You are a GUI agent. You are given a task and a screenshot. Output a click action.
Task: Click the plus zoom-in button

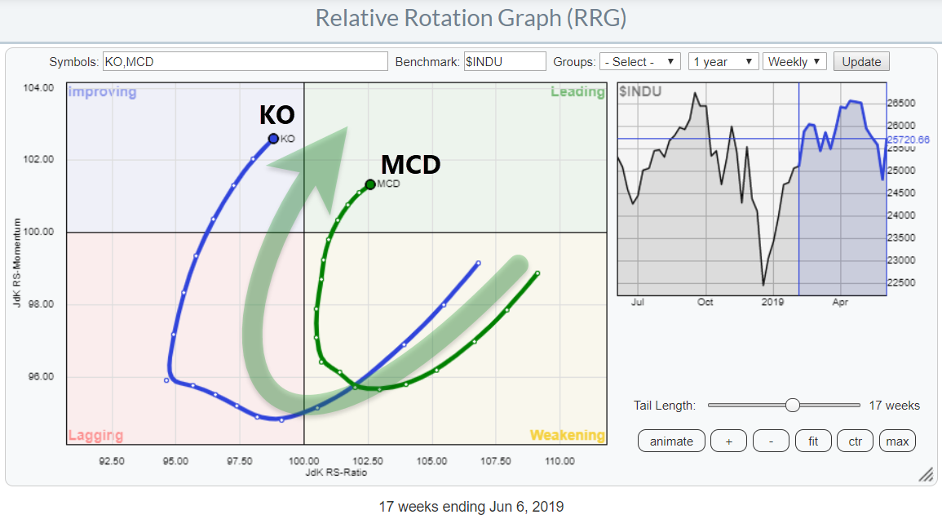729,441
